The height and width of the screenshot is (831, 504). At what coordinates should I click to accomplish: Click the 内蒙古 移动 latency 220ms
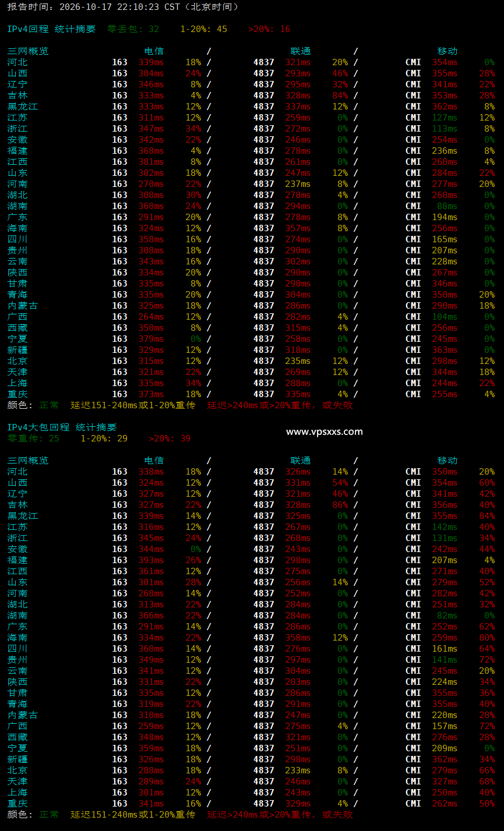click(x=445, y=715)
